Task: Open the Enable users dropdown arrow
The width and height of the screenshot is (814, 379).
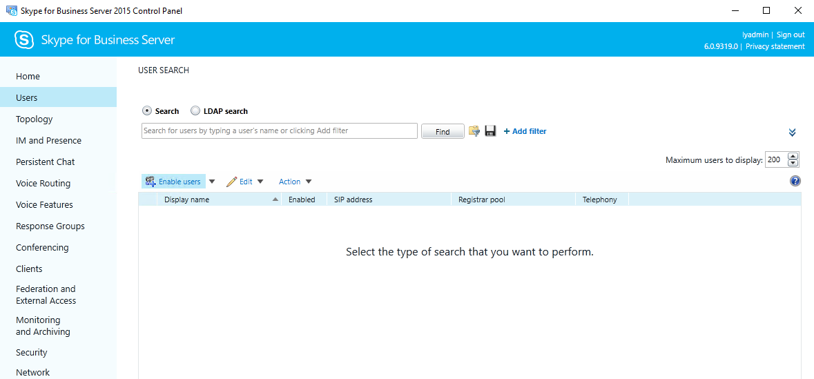Action: point(212,181)
